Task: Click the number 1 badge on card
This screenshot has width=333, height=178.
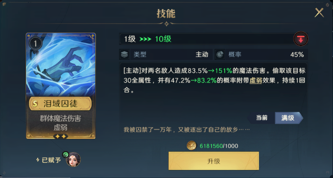Action: pyautogui.click(x=35, y=43)
